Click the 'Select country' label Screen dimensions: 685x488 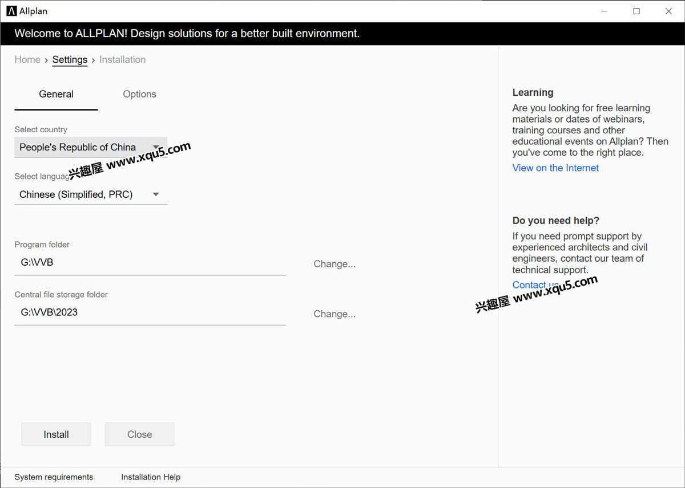click(x=41, y=129)
